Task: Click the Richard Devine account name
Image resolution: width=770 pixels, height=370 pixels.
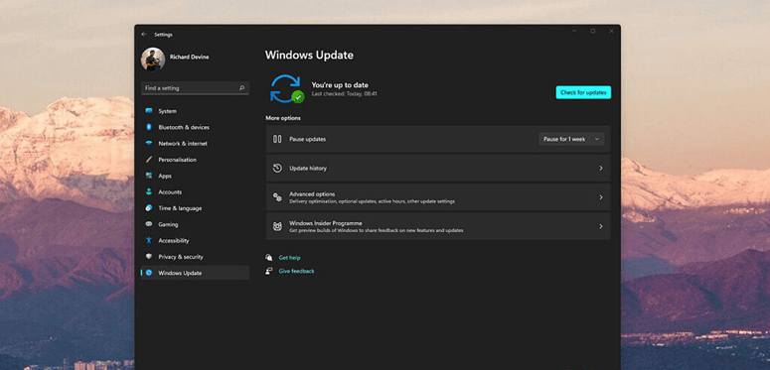Action: [189, 57]
